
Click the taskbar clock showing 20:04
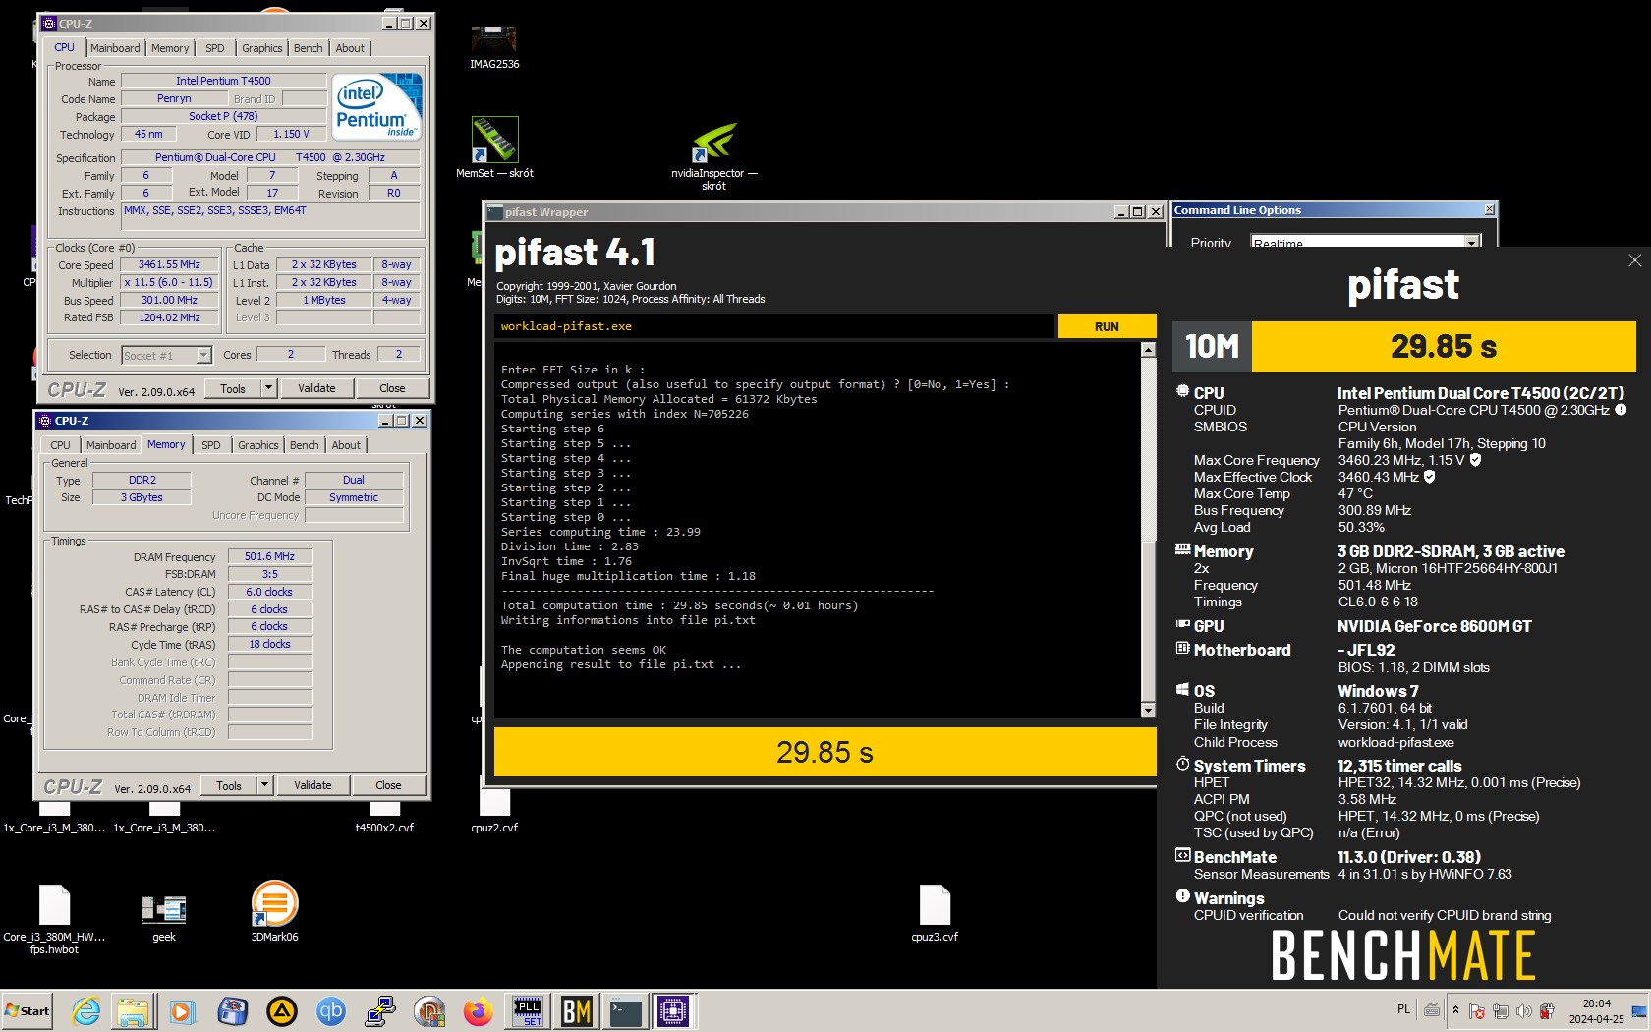1597,1010
